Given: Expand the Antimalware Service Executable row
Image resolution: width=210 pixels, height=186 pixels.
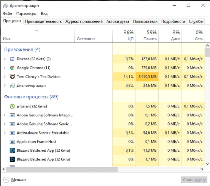Looking at the screenshot, I should click(5, 133).
